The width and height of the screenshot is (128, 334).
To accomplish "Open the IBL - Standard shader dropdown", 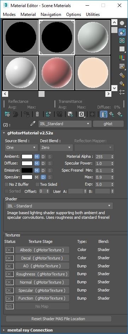I will coord(59,206).
